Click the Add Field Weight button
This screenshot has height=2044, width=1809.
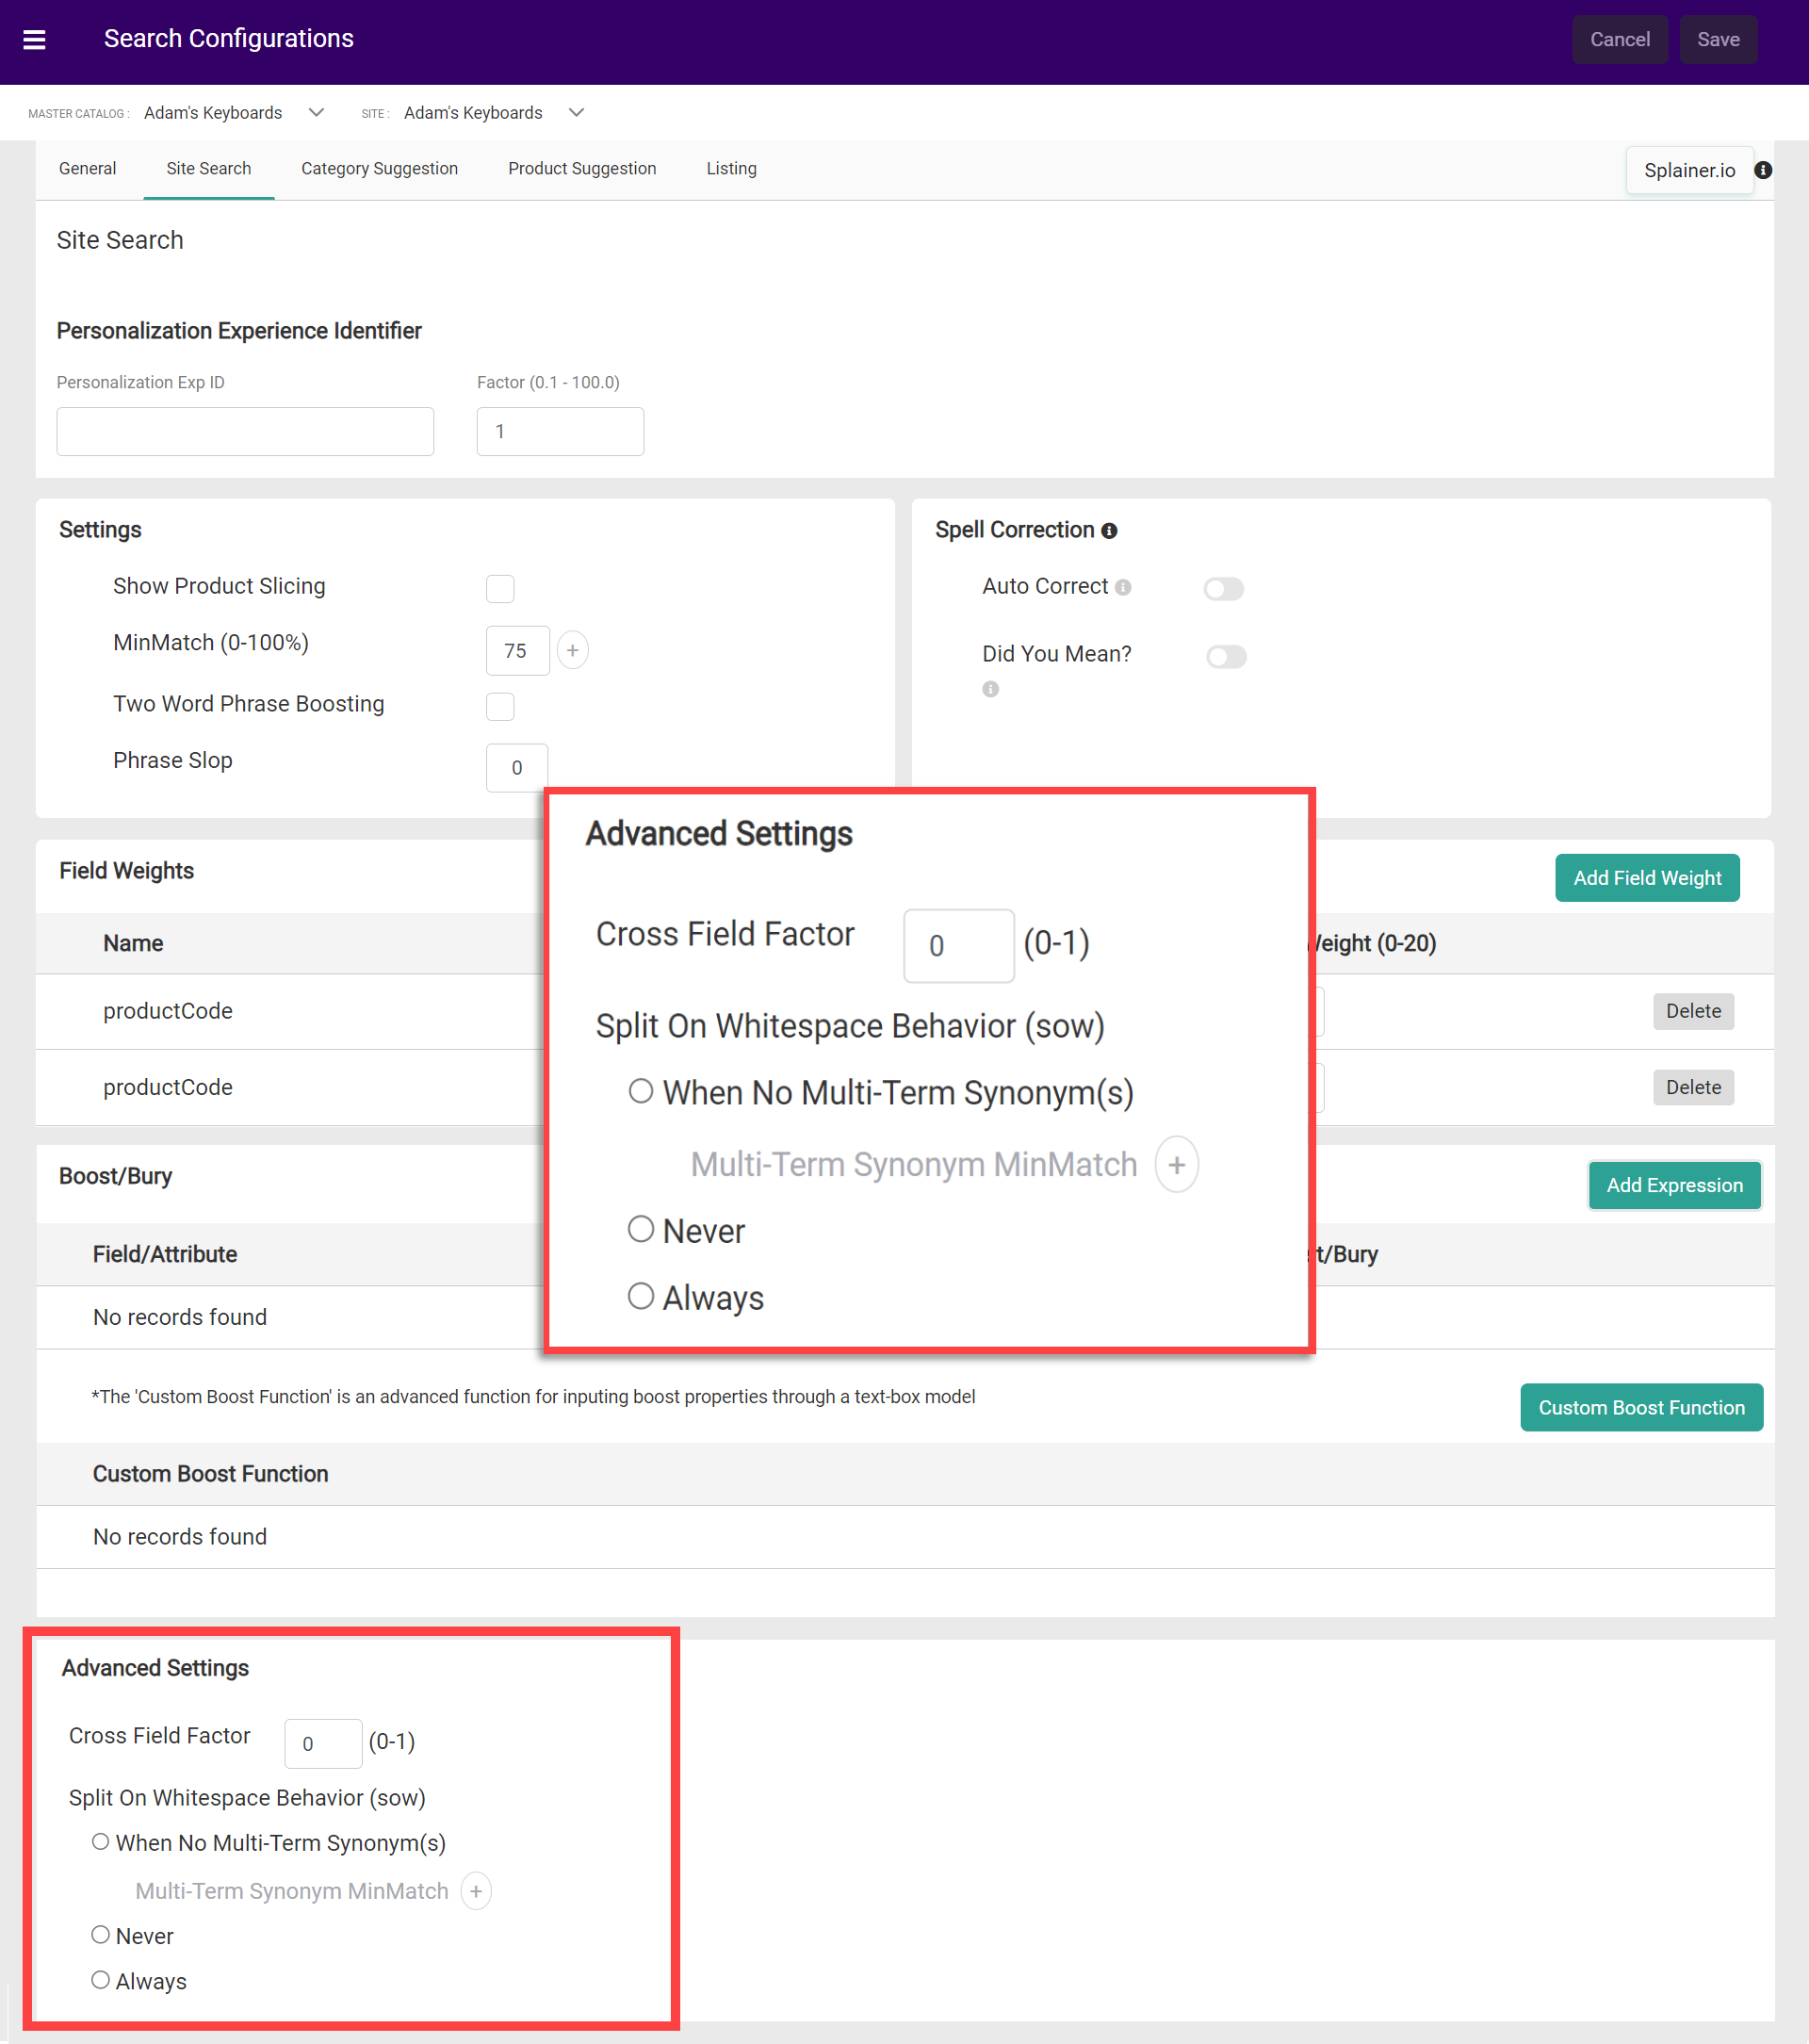pos(1646,878)
